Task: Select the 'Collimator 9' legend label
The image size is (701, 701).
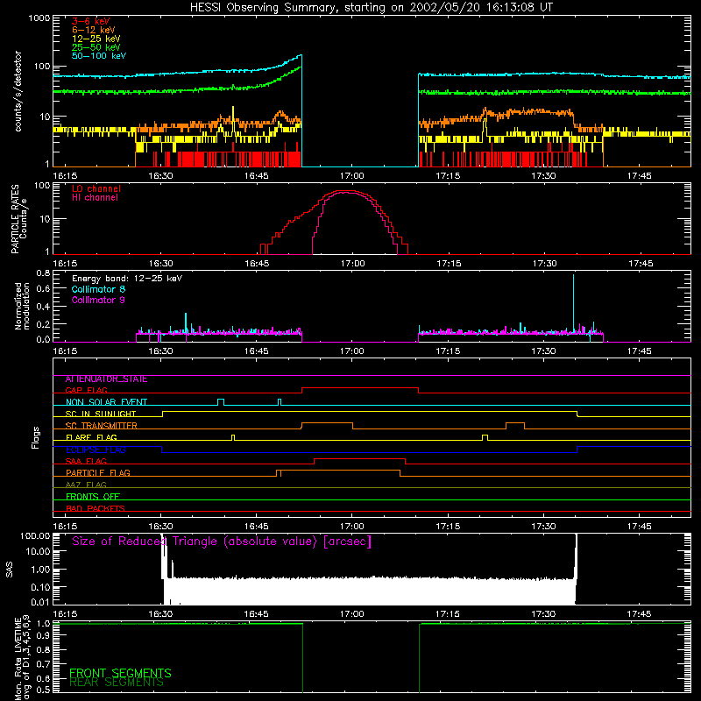Action: [98, 300]
